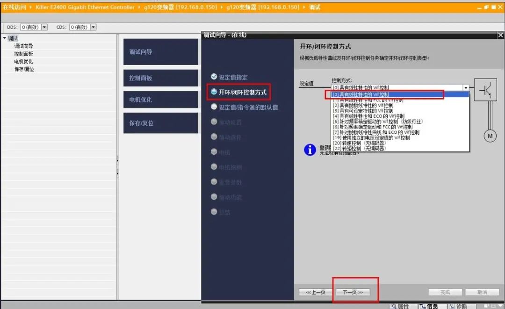
Task: Float the orange editor window
Action: pos(486,7)
